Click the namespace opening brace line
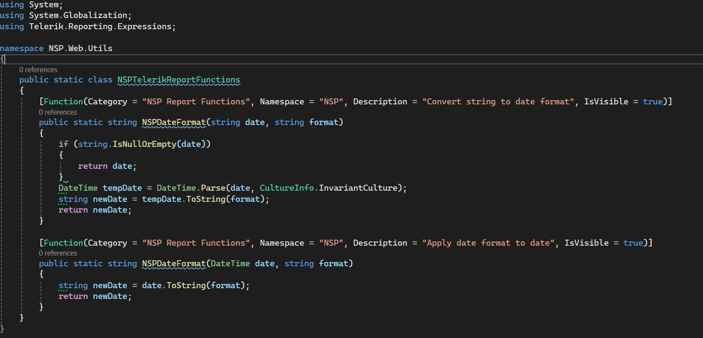Viewport: 703px width, 338px height. (x=3, y=59)
